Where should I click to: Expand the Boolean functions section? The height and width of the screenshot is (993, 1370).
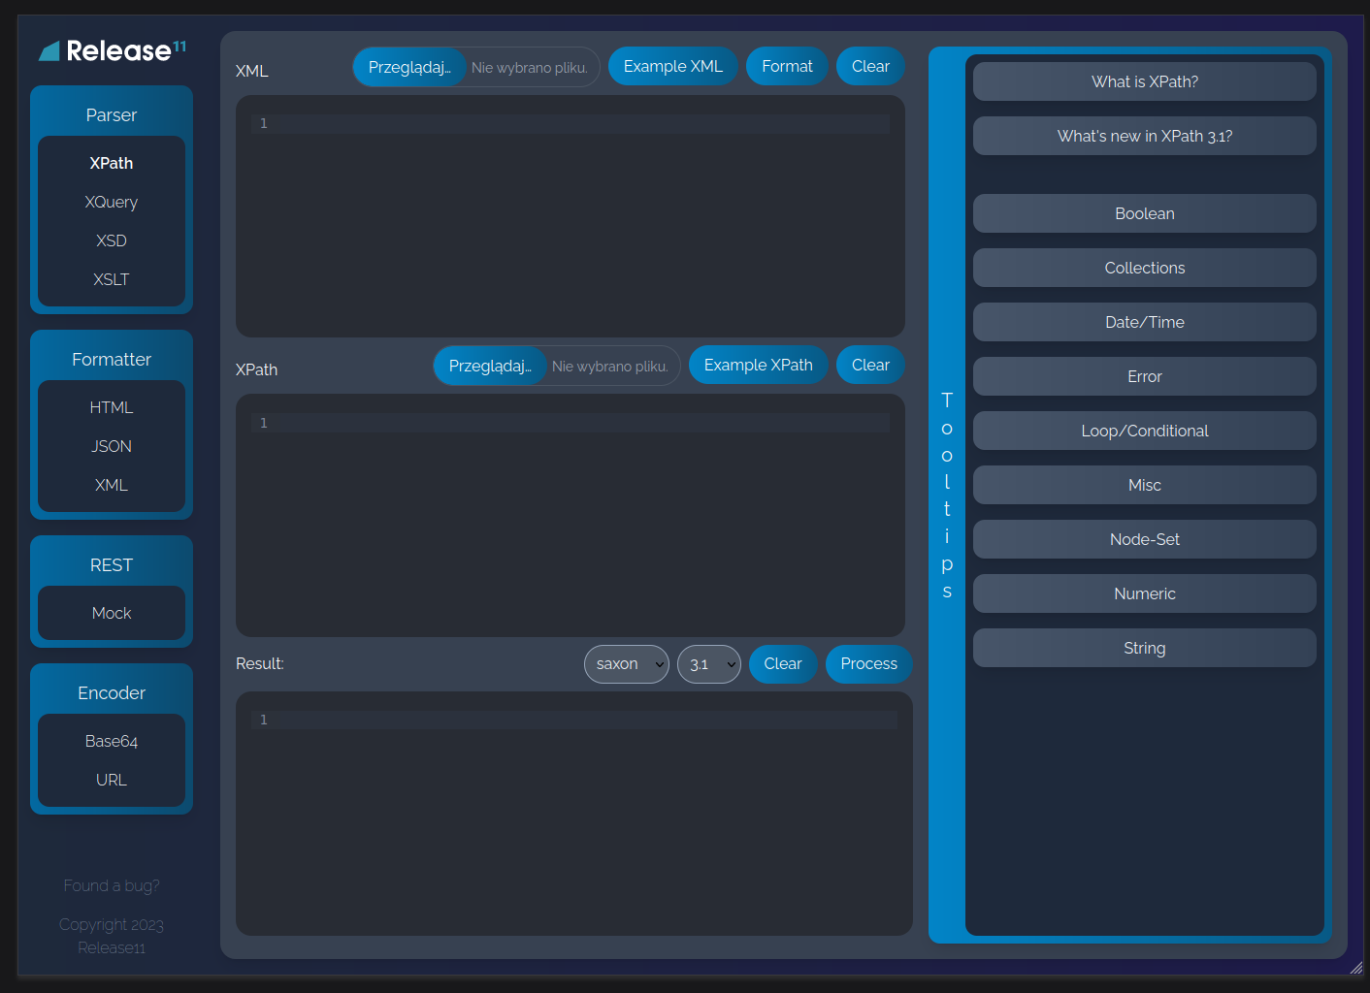[x=1144, y=213]
